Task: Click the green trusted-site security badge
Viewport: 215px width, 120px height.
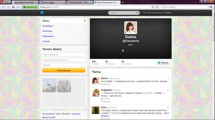Action: pos(30,7)
